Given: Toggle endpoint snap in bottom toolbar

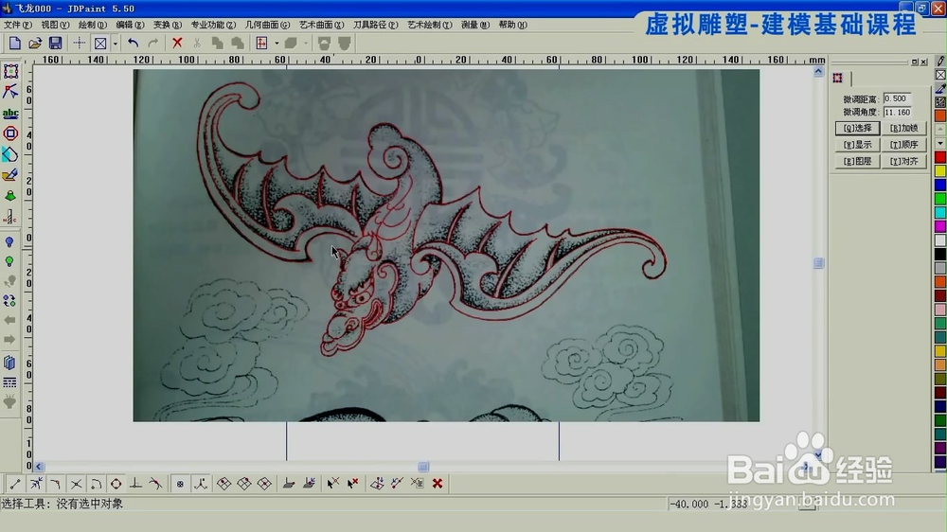Looking at the screenshot, I should pyautogui.click(x=15, y=484).
